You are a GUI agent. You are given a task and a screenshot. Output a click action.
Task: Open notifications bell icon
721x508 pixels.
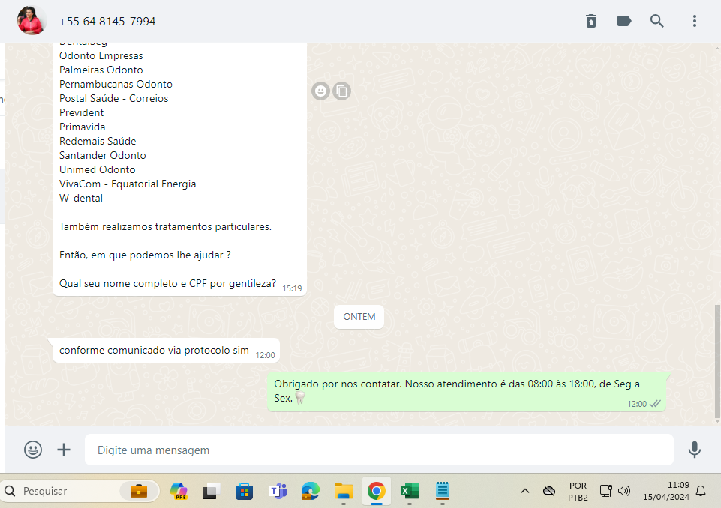pyautogui.click(x=701, y=491)
